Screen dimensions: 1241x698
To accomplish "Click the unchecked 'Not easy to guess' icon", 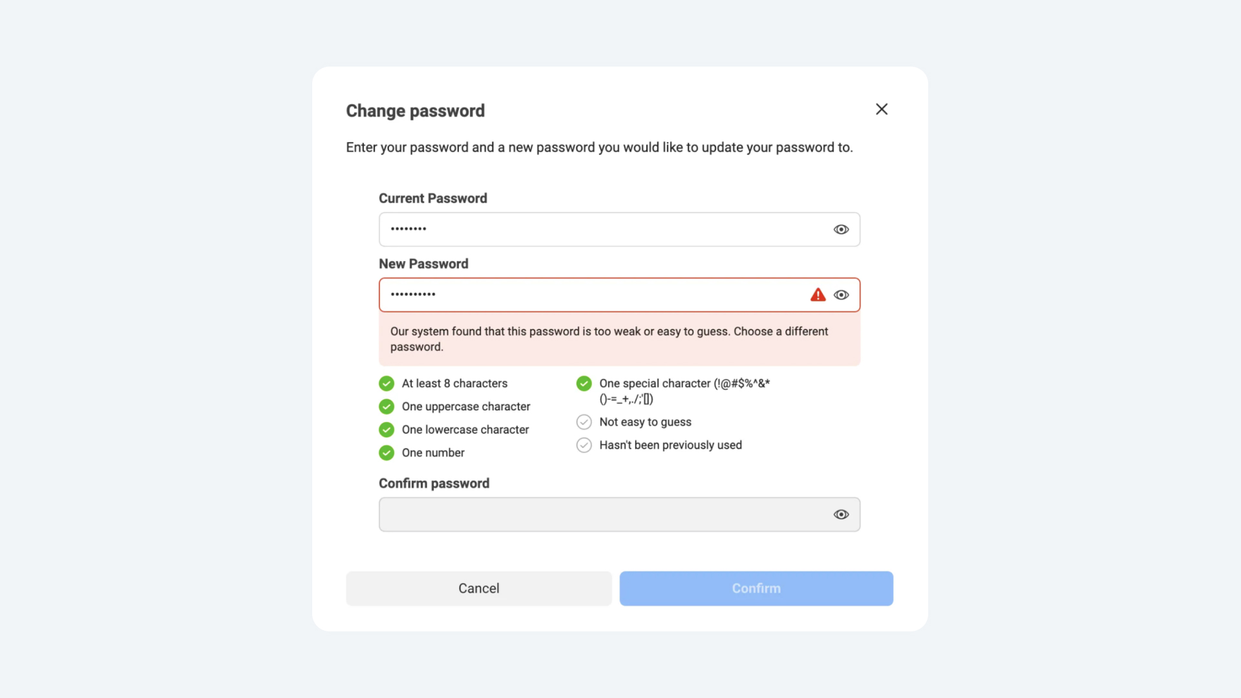I will [x=584, y=421].
